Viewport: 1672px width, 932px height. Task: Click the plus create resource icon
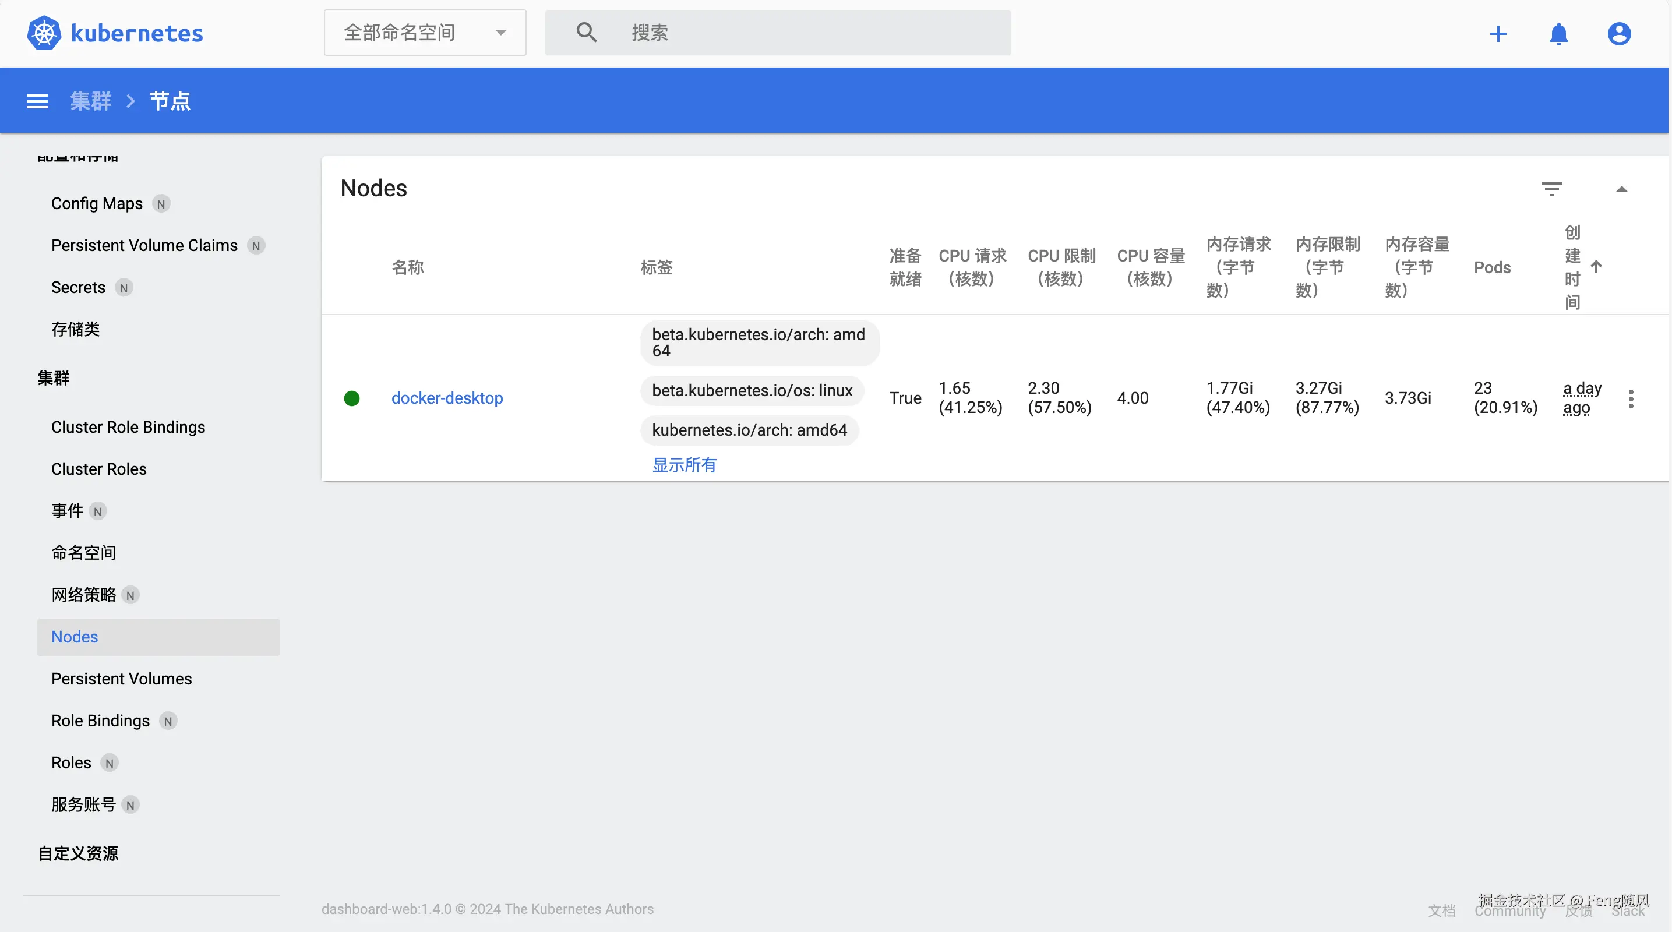pyautogui.click(x=1498, y=34)
